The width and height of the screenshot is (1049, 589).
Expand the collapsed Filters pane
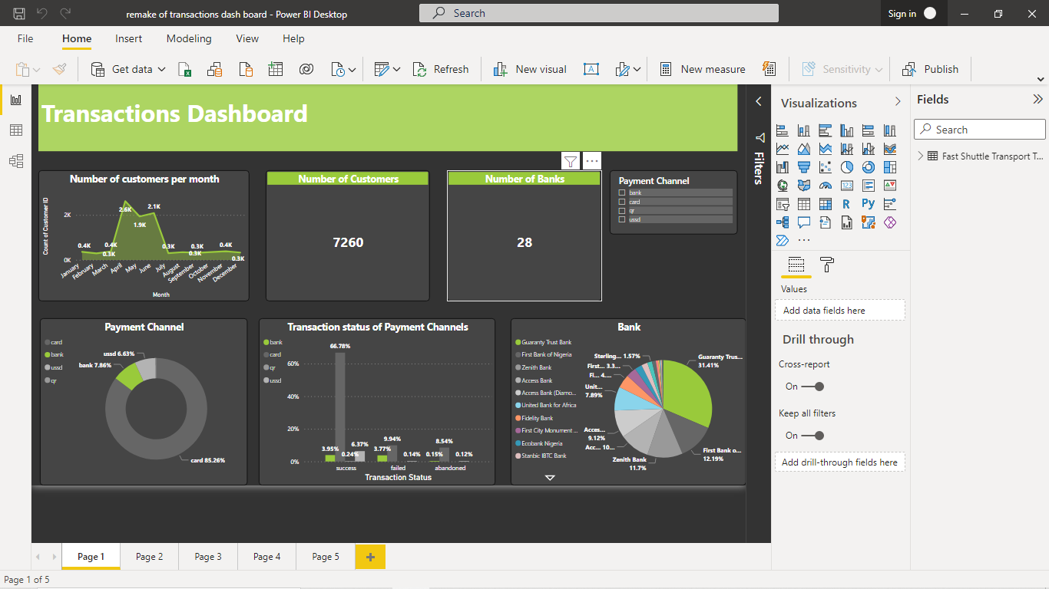click(759, 101)
